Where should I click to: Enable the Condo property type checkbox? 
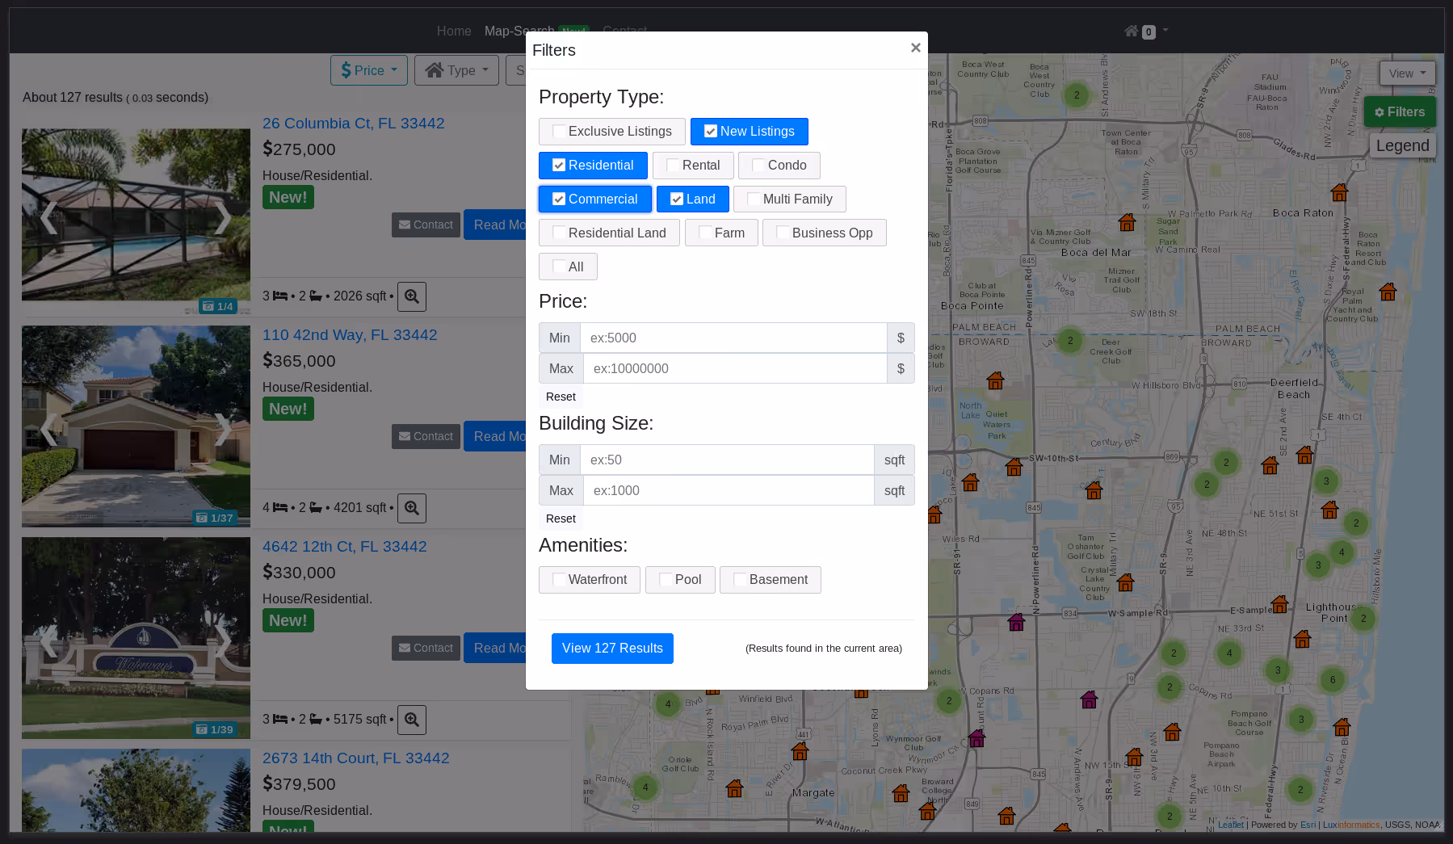click(779, 166)
